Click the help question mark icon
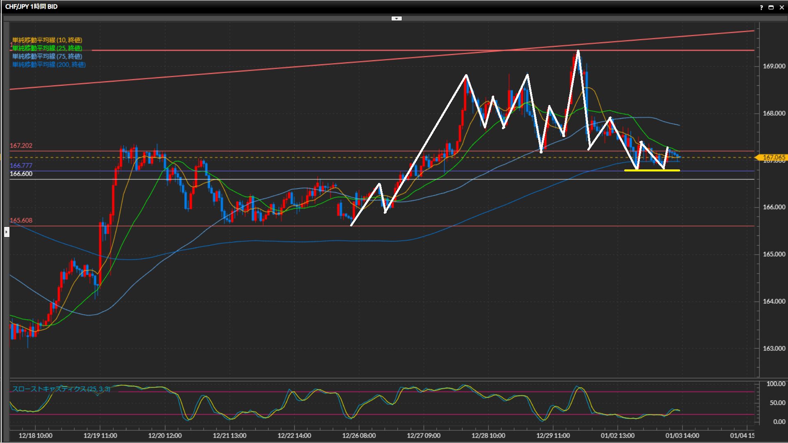The image size is (788, 443). click(x=761, y=7)
